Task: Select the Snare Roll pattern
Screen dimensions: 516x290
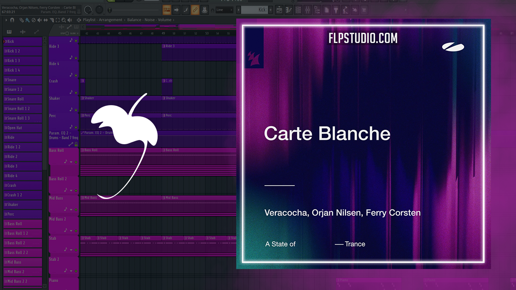Action: pyautogui.click(x=23, y=99)
